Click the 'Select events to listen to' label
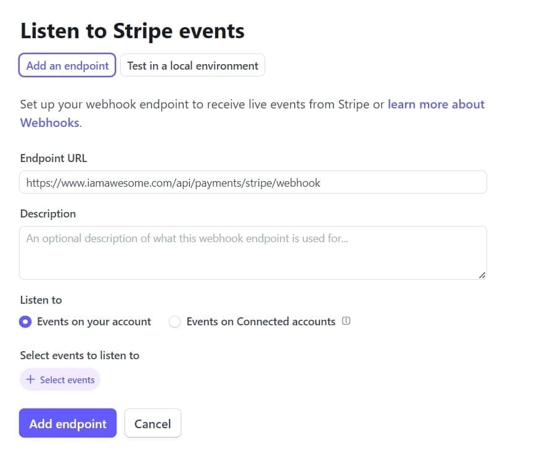The image size is (537, 451). coord(80,355)
